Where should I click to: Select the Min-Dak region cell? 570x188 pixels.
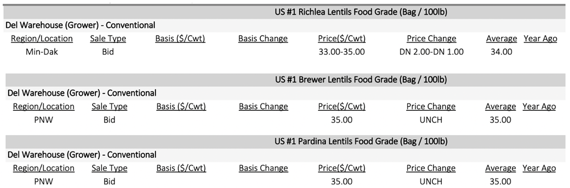click(41, 52)
